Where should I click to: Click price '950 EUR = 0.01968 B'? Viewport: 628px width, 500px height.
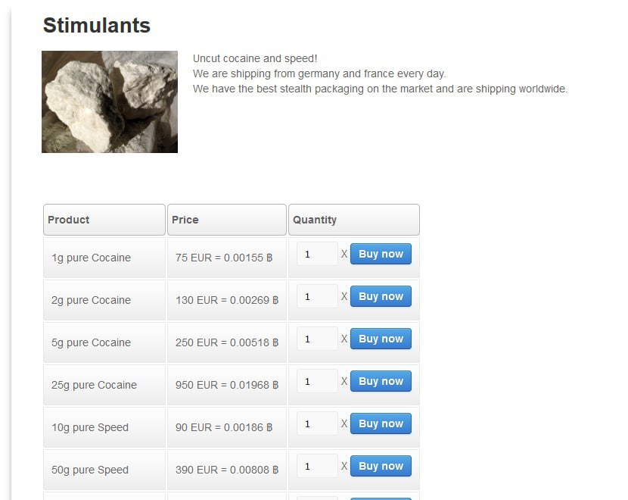pyautogui.click(x=227, y=385)
